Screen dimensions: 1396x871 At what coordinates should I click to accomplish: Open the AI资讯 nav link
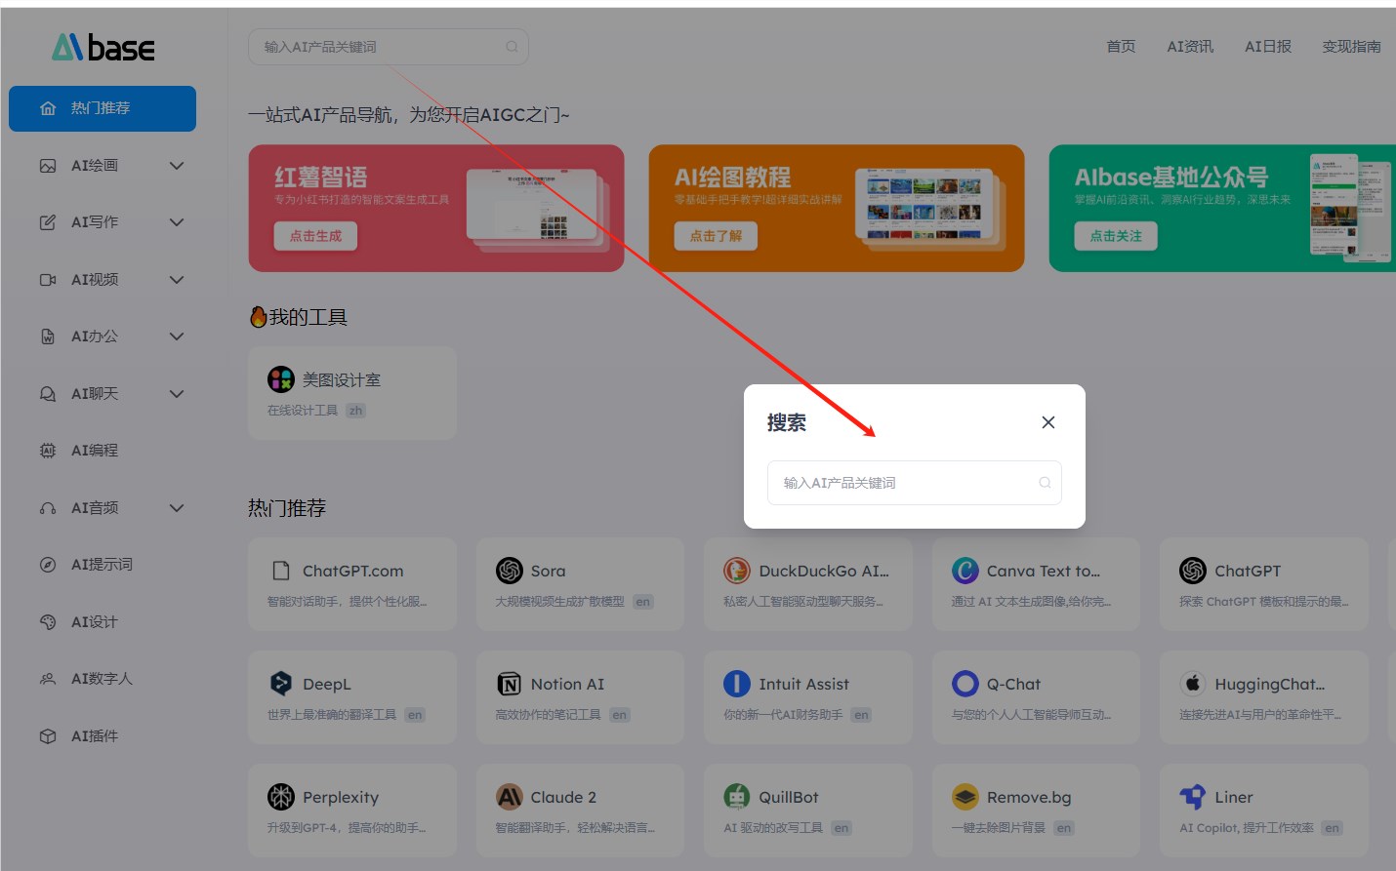[1190, 47]
